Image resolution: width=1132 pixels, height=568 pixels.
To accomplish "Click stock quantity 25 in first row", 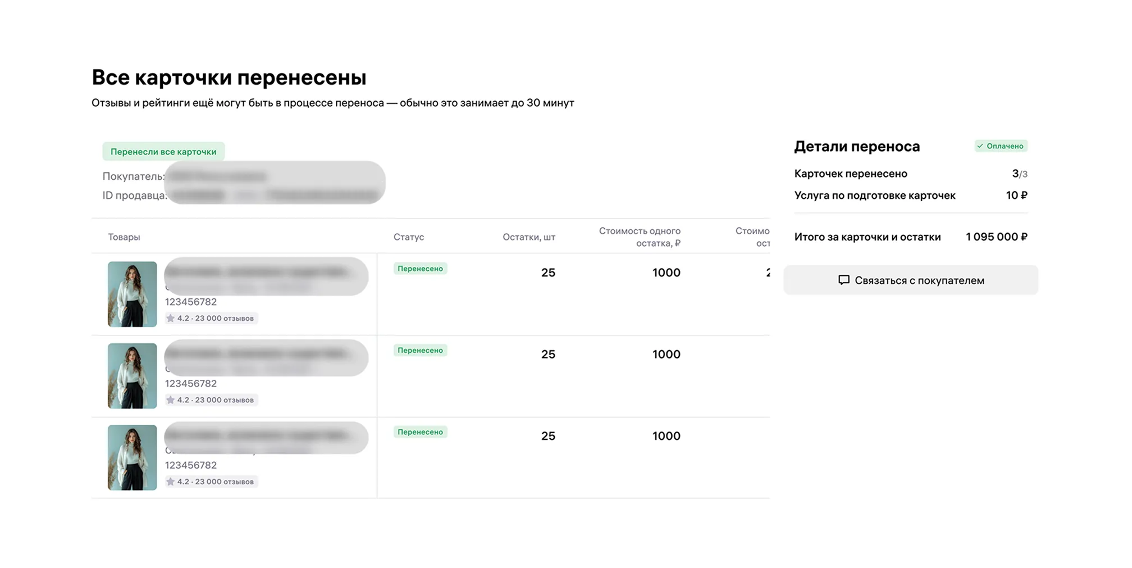I will 548,272.
